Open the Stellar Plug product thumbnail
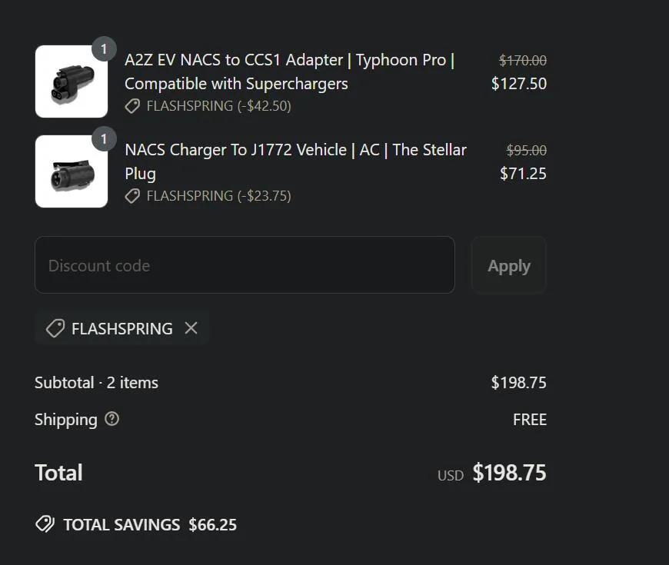This screenshot has width=669, height=565. tap(72, 171)
